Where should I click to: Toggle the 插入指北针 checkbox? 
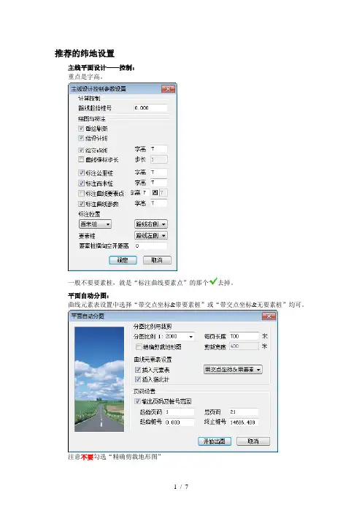(x=138, y=379)
